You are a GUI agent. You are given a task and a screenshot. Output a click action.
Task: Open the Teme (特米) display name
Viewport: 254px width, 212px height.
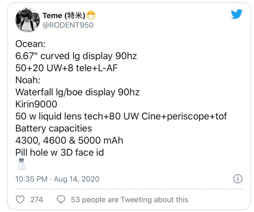click(x=64, y=16)
